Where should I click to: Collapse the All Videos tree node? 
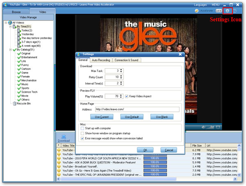tap(6, 23)
